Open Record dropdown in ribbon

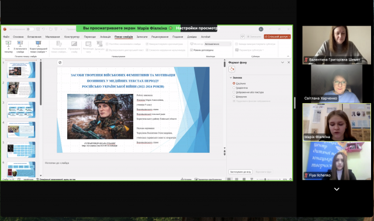[99, 47]
